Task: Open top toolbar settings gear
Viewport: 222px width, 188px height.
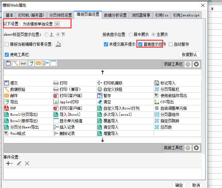Action: click(188, 64)
